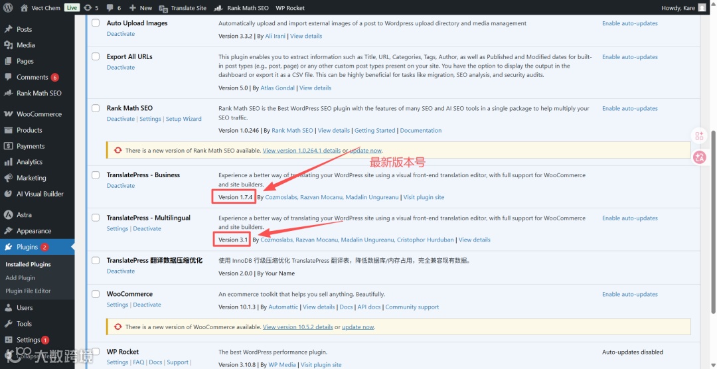The image size is (717, 369).
Task: Check the Rank Math SEO plugin checkbox
Action: [x=96, y=108]
